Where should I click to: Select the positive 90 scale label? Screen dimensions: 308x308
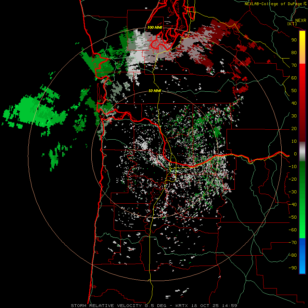[x=294, y=40]
